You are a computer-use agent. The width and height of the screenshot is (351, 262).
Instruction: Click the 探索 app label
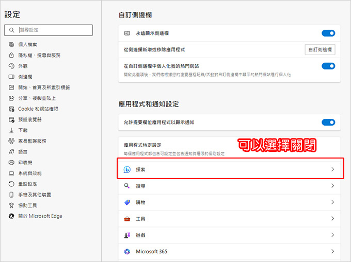coord(140,170)
